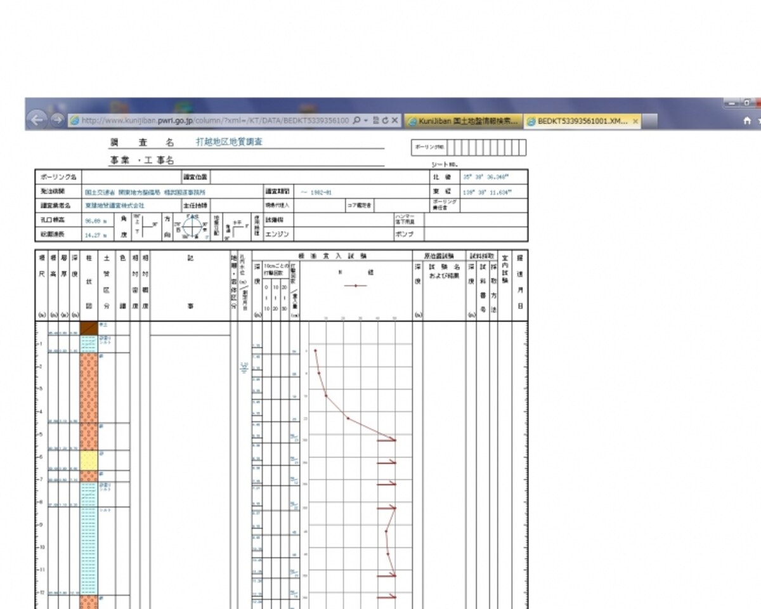Open the Home page icon
Image resolution: width=761 pixels, height=609 pixels.
(747, 121)
